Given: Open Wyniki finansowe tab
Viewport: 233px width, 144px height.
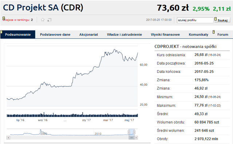Looking at the screenshot, I should [165, 35].
